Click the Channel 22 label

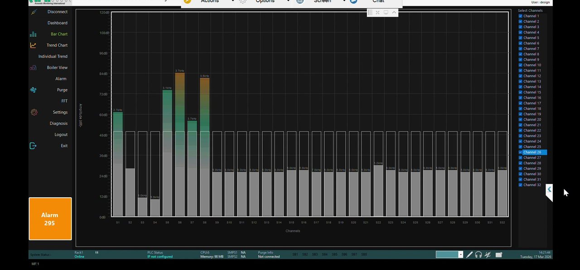coord(532,130)
